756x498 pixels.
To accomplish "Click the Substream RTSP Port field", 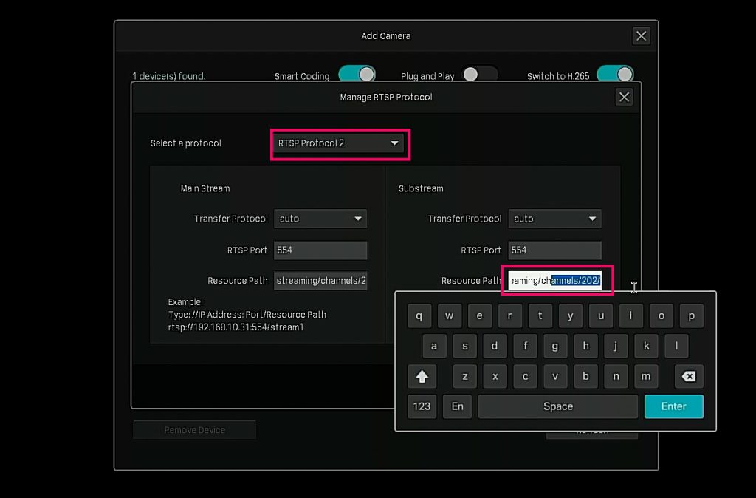I will point(554,250).
